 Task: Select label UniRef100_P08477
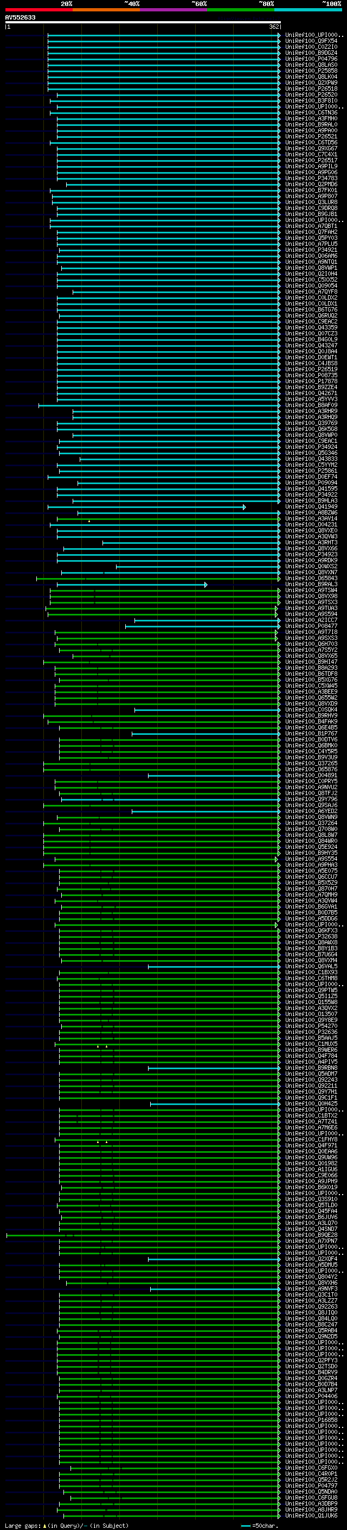coord(311,627)
